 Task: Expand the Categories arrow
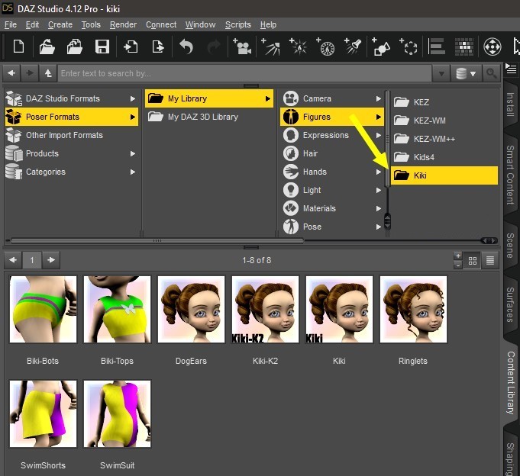[133, 172]
